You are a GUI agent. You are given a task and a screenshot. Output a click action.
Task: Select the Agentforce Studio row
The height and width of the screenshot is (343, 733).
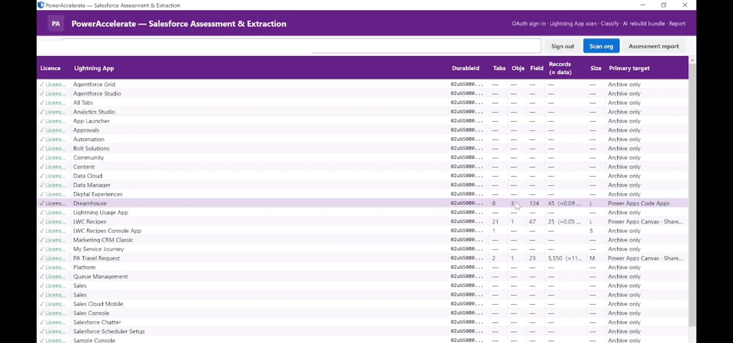[x=363, y=93]
